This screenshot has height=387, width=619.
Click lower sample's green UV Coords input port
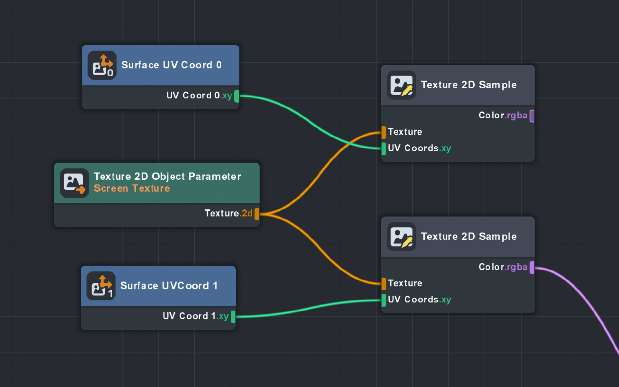click(x=384, y=300)
